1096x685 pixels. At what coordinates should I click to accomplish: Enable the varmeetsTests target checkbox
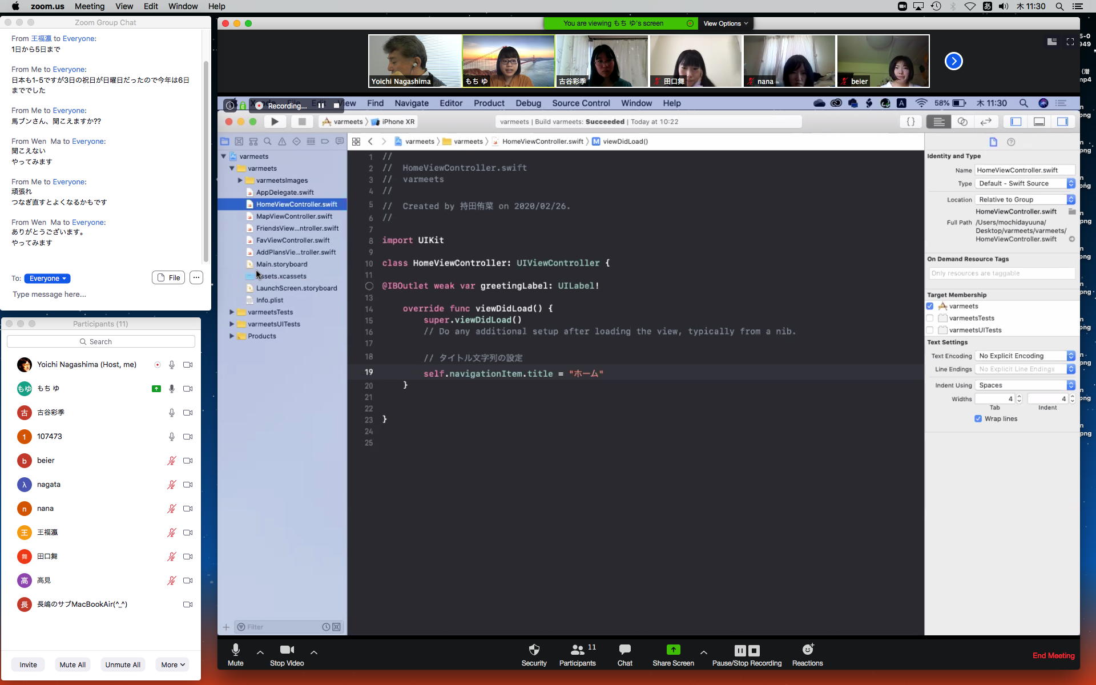[x=930, y=318]
